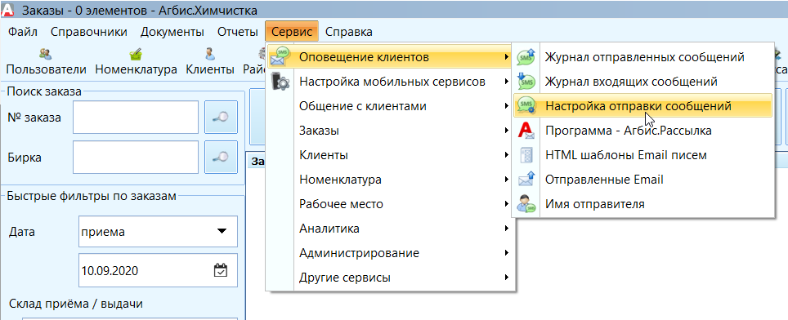Click search icon next to Бирка field
This screenshot has width=788, height=320.
222,157
